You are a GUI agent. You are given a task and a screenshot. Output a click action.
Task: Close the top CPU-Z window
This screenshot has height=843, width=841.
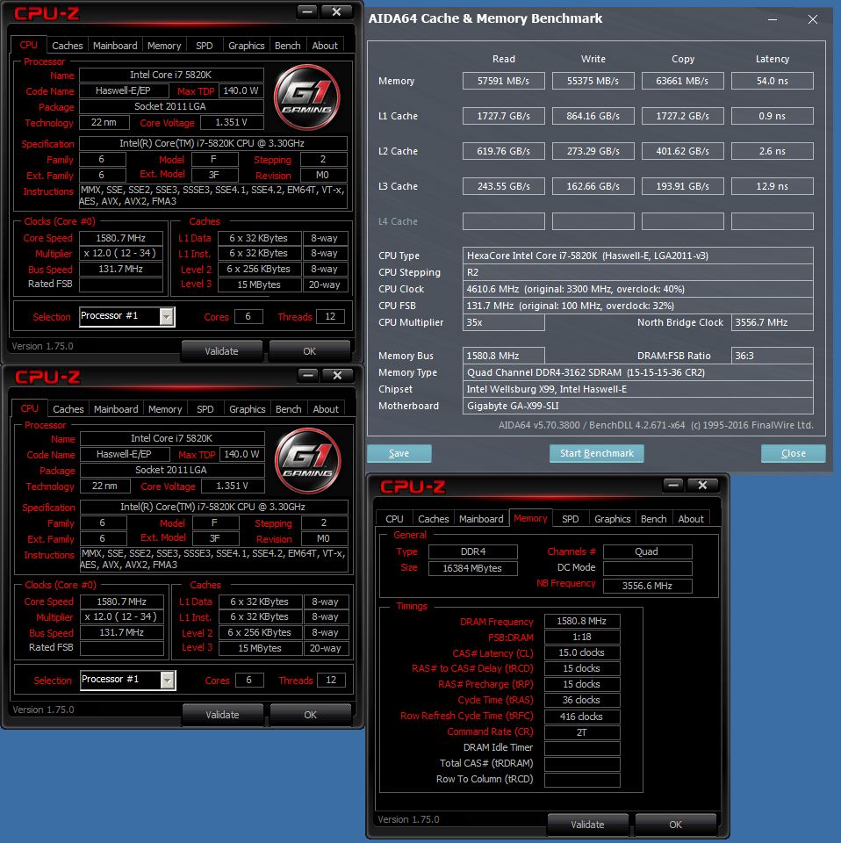(x=336, y=11)
